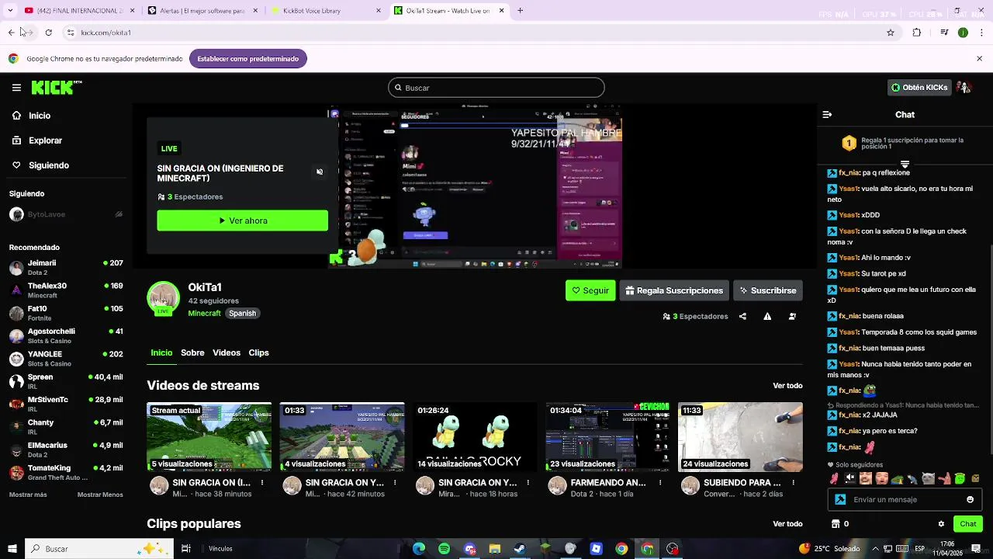Open Jeimarii recommended channel
This screenshot has height=559, width=993.
tap(66, 268)
